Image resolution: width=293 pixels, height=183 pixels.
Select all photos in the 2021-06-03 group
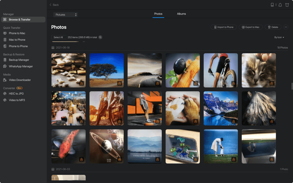[x=53, y=169]
